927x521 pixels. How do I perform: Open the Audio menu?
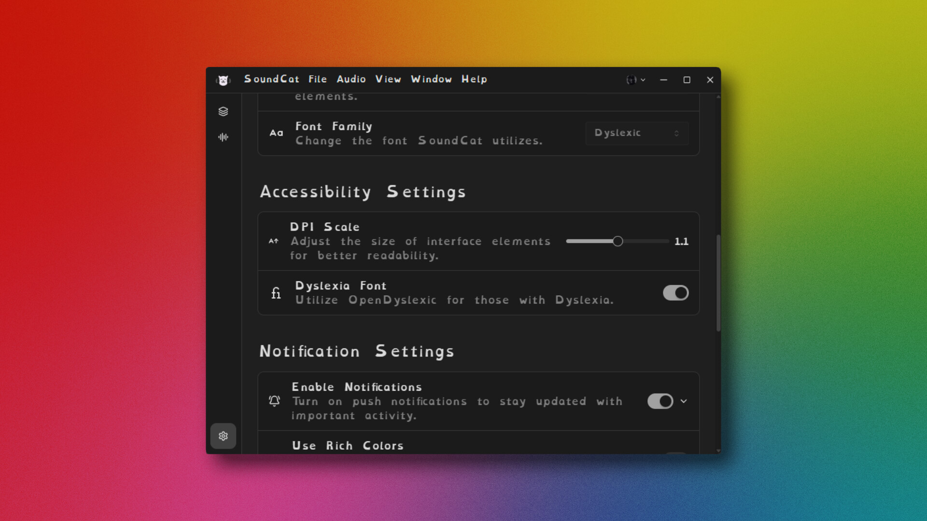tap(351, 79)
